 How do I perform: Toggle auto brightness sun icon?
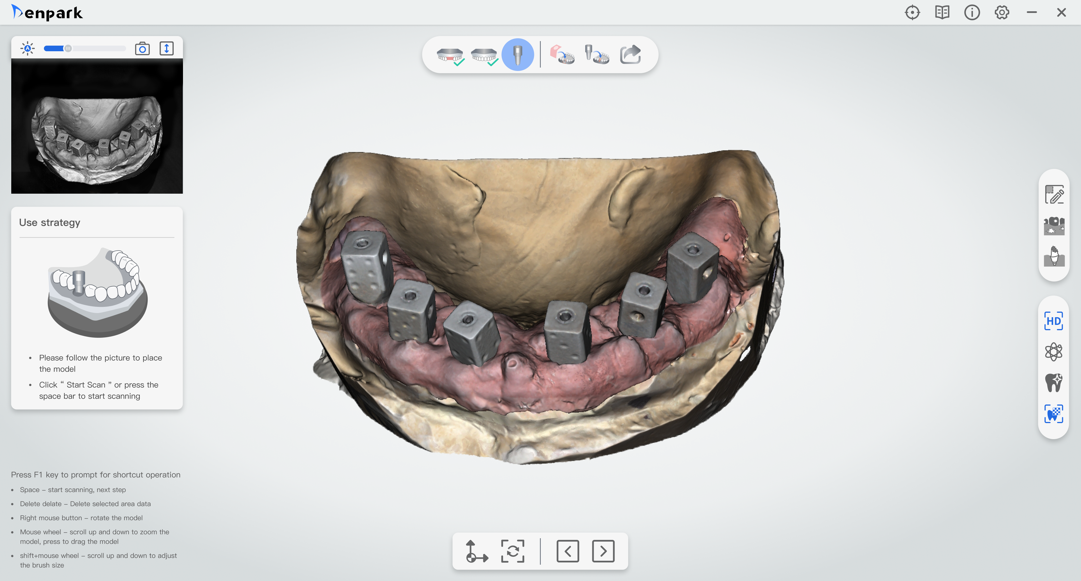click(28, 49)
